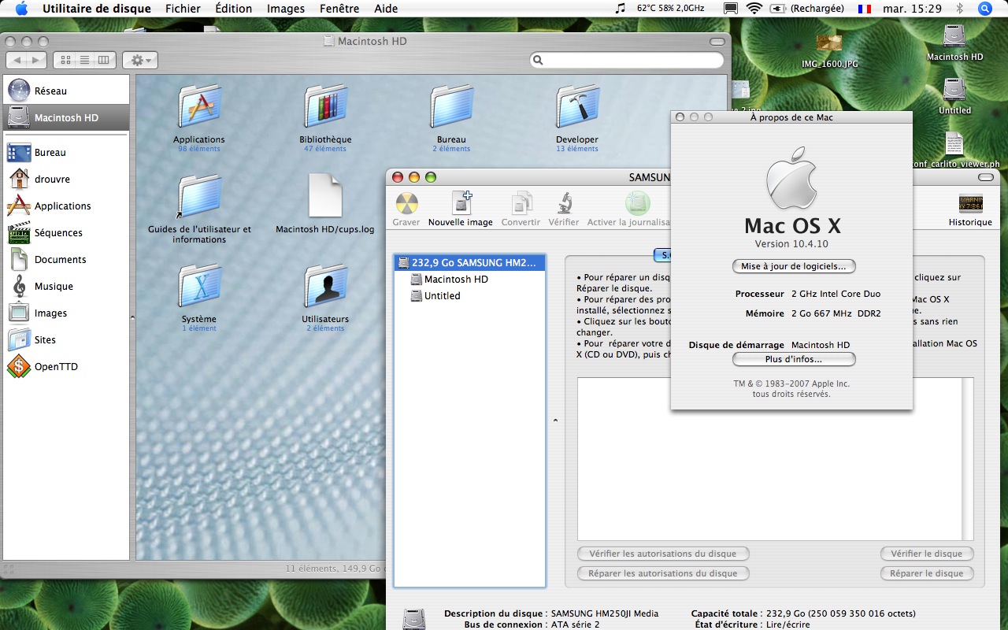Open the Historique log icon
This screenshot has height=630, width=1008.
[x=970, y=204]
